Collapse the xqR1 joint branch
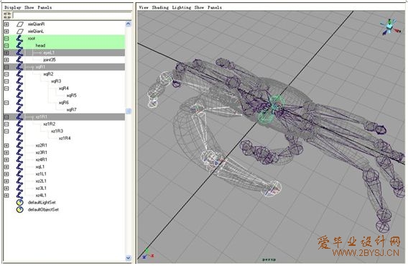 tap(6, 67)
